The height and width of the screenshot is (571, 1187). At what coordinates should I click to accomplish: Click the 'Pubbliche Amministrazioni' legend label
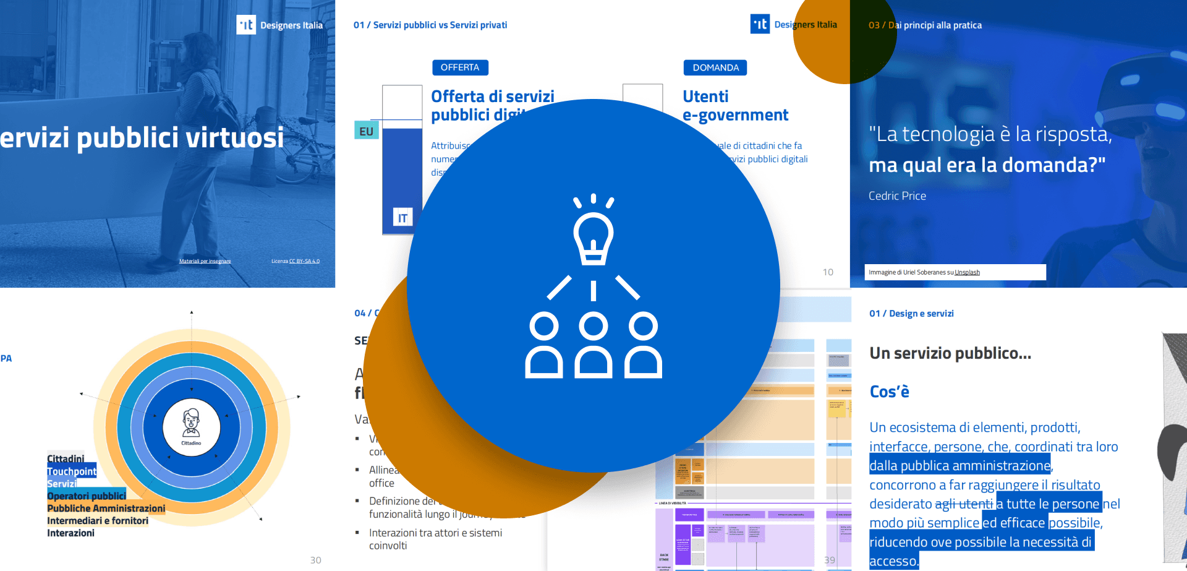pos(106,509)
